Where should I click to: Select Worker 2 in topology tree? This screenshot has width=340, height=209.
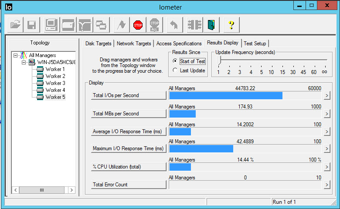point(55,76)
